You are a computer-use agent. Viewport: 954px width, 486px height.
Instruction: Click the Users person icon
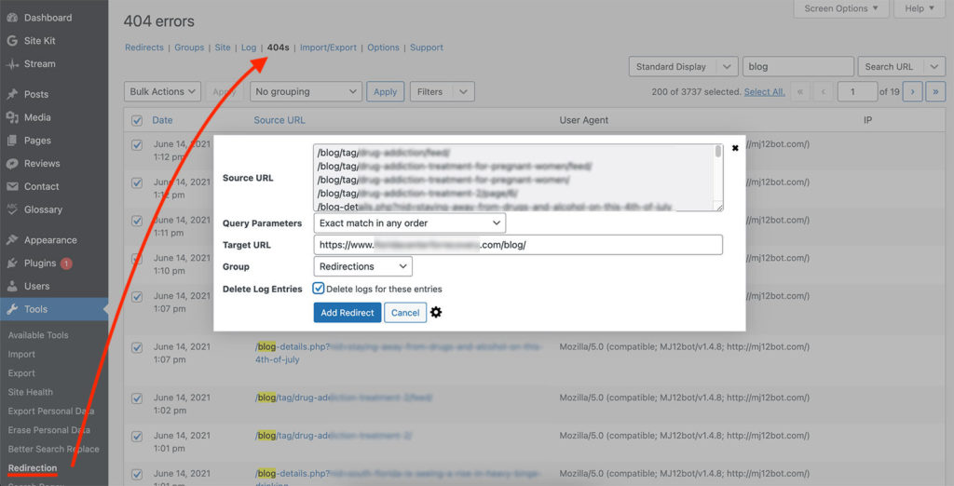(x=12, y=287)
